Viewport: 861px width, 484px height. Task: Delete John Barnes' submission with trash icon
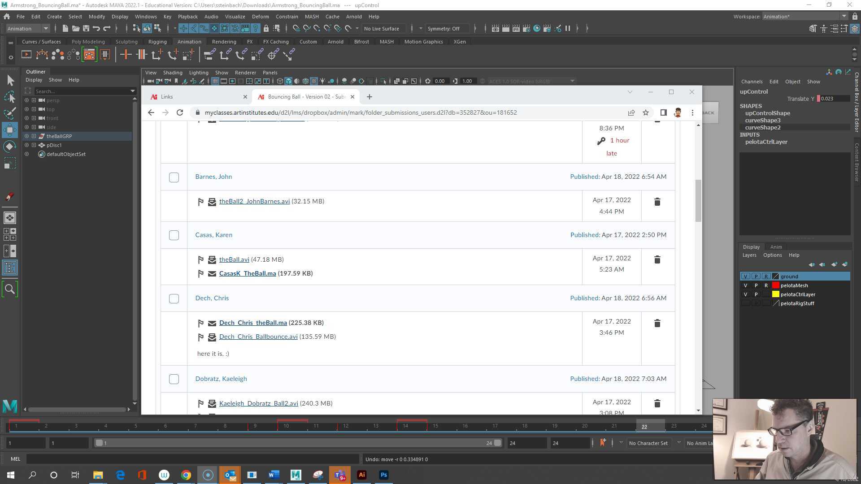click(657, 202)
